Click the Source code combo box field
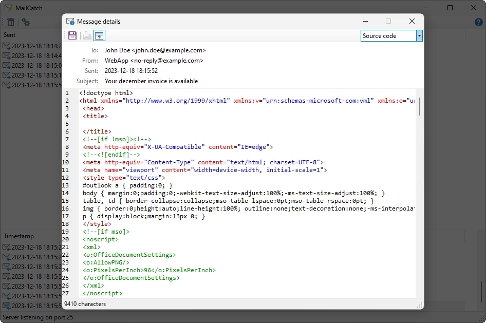 [x=388, y=35]
